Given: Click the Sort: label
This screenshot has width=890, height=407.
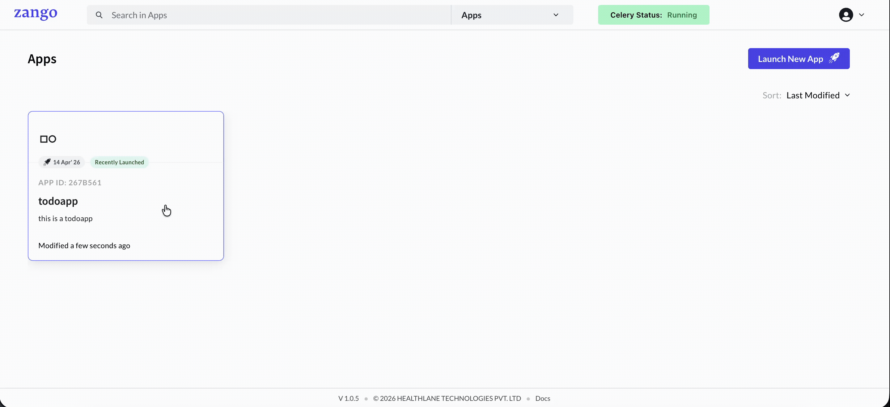Looking at the screenshot, I should [772, 95].
